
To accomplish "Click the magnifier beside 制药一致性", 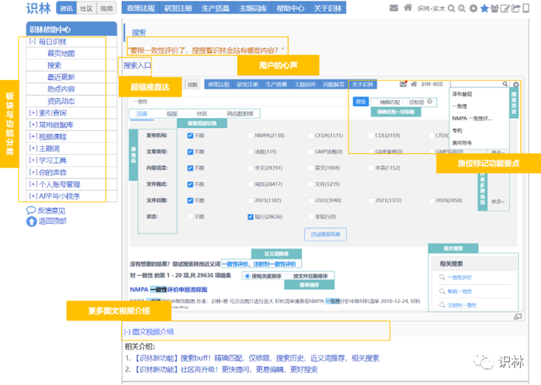I will coord(442,291).
